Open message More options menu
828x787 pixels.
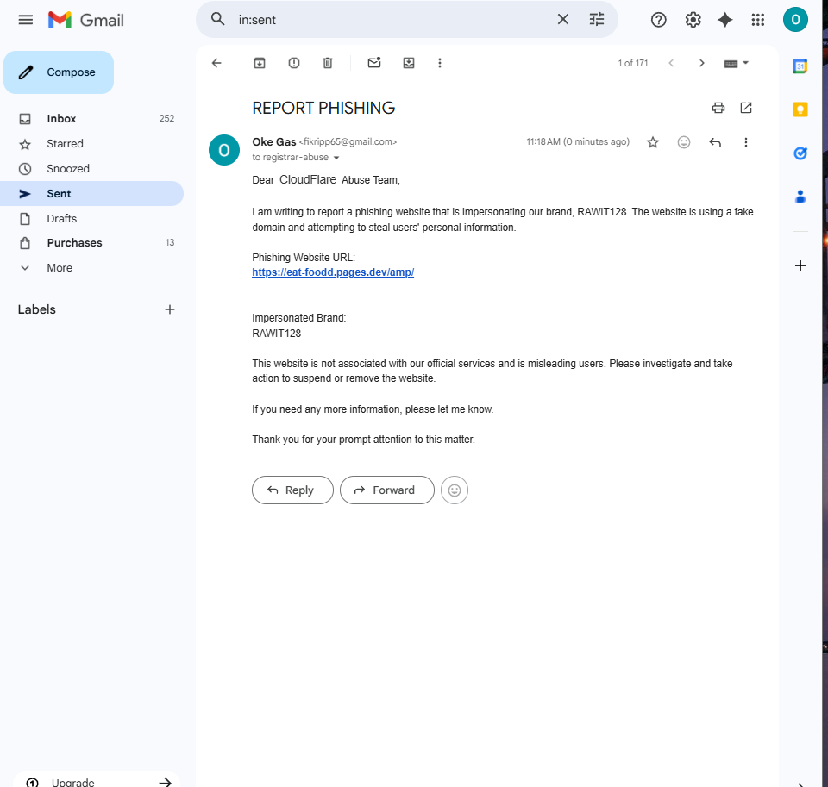(745, 142)
